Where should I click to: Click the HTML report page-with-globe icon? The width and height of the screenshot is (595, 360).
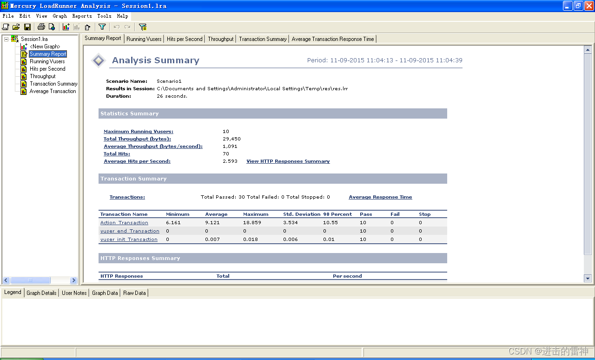pyautogui.click(x=52, y=27)
